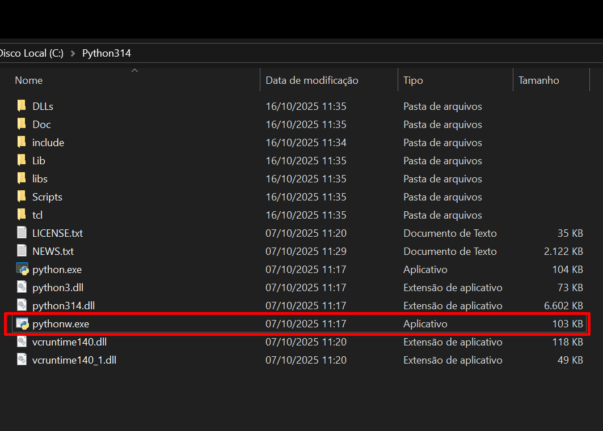Select the vcruntime140.dll file icon

(22, 342)
